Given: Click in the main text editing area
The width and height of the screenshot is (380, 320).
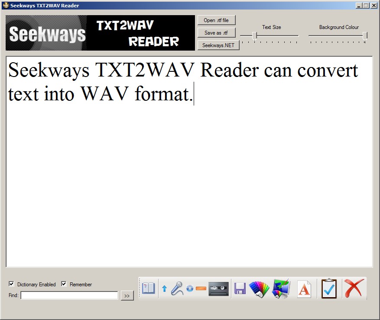Looking at the screenshot, I should pyautogui.click(x=189, y=162).
